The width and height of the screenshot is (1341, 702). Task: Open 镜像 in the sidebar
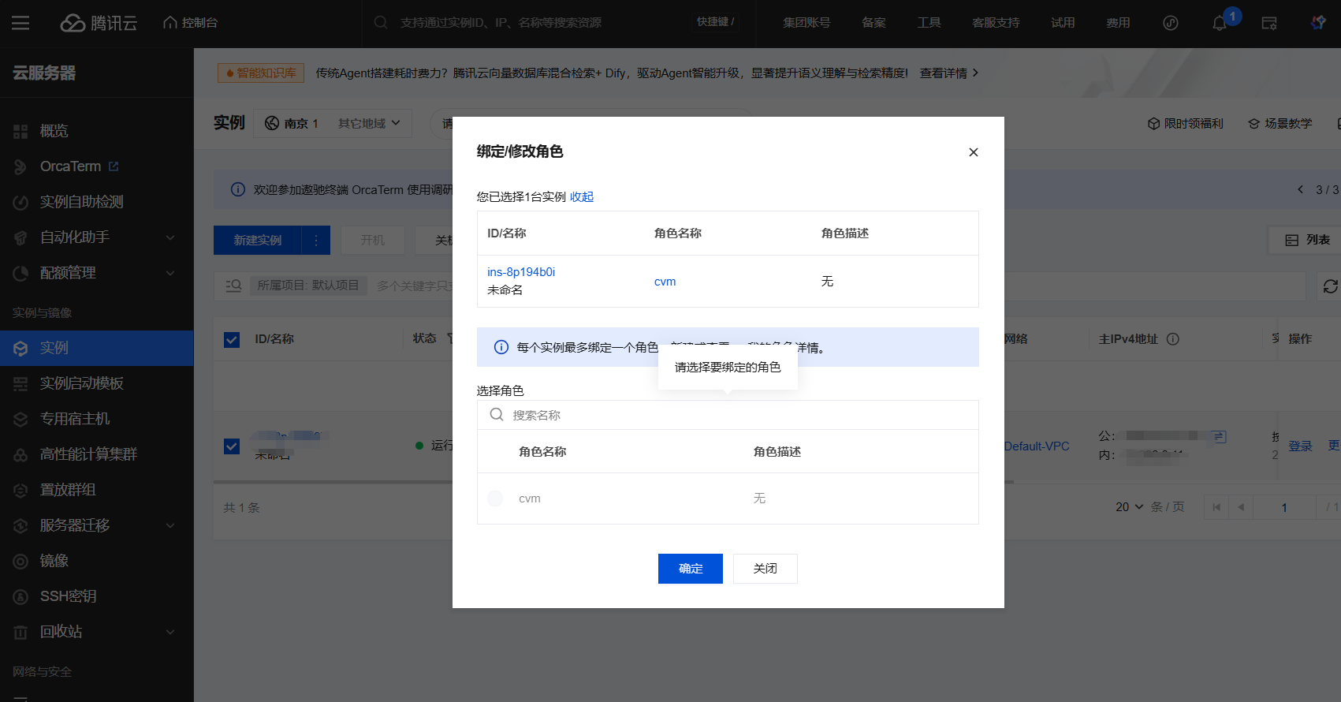(54, 561)
